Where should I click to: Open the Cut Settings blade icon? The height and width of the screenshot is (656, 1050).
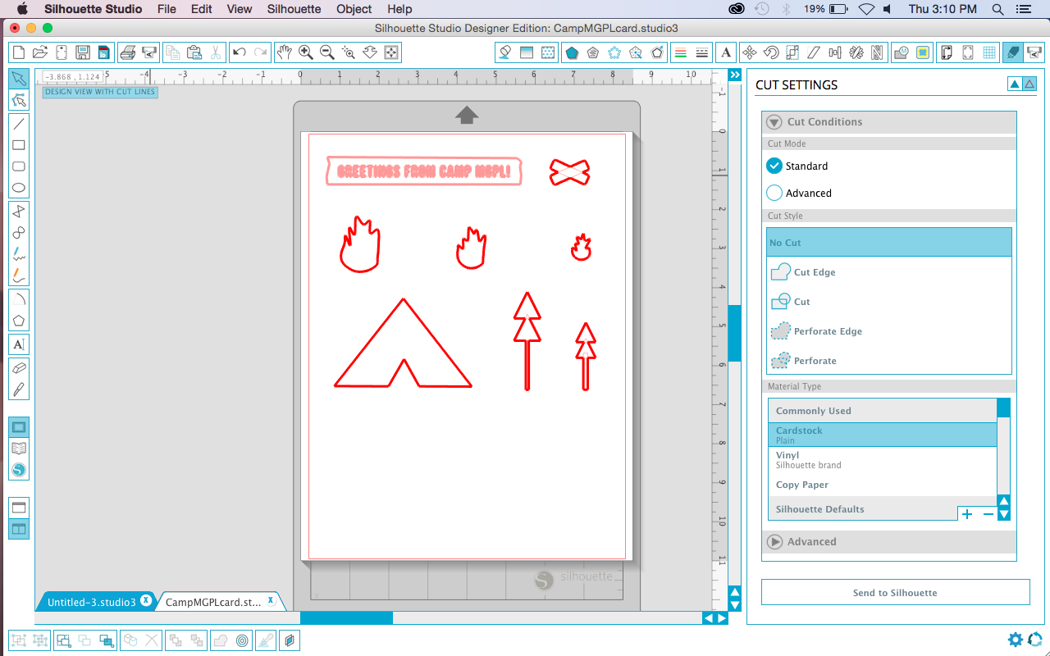[x=1012, y=52]
